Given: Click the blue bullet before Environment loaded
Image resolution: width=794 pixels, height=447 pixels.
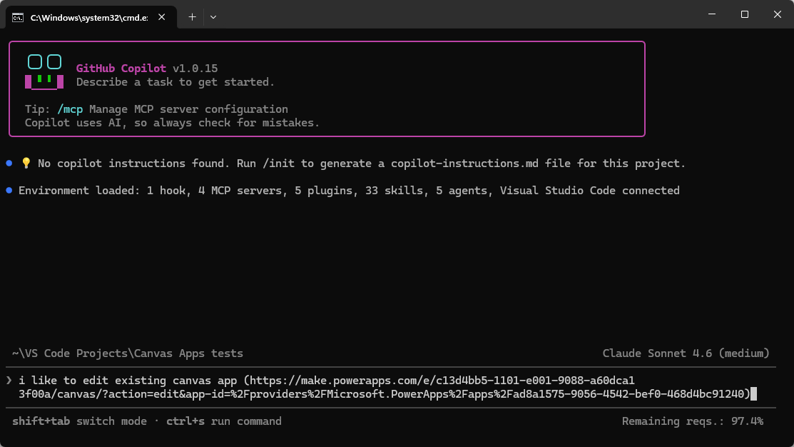Looking at the screenshot, I should [9, 191].
